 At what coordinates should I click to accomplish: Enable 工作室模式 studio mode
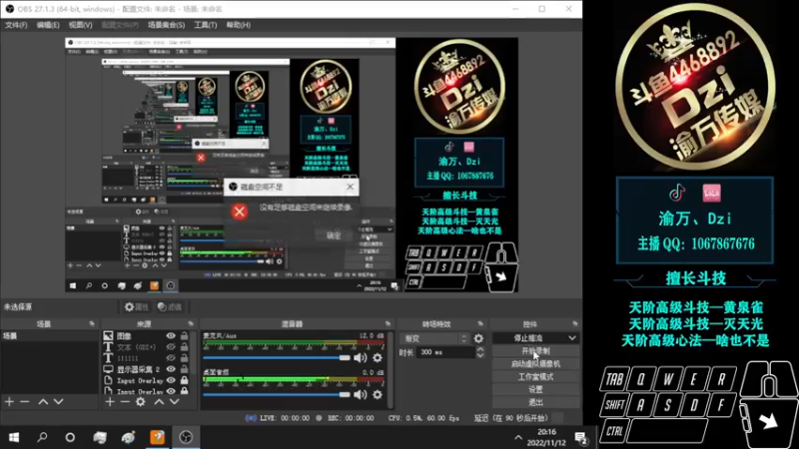point(535,377)
